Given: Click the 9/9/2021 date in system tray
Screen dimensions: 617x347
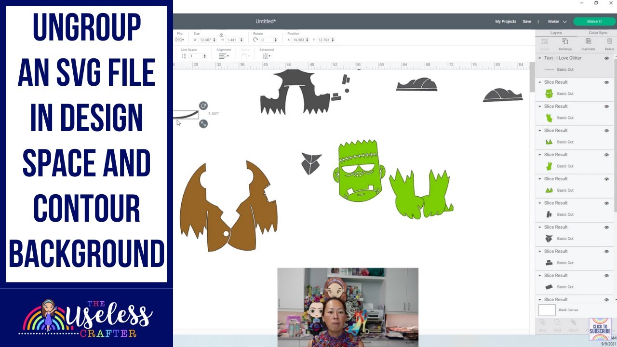Looking at the screenshot, I should 608,344.
